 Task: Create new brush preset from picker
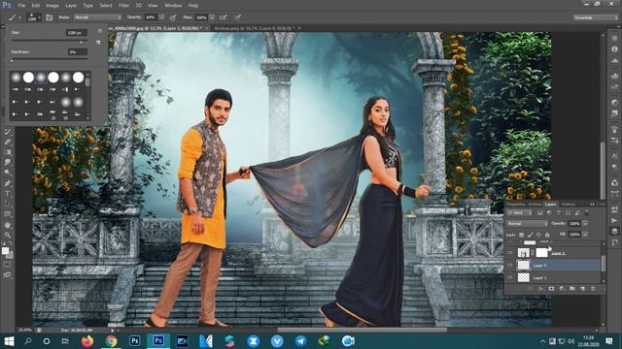tap(98, 42)
